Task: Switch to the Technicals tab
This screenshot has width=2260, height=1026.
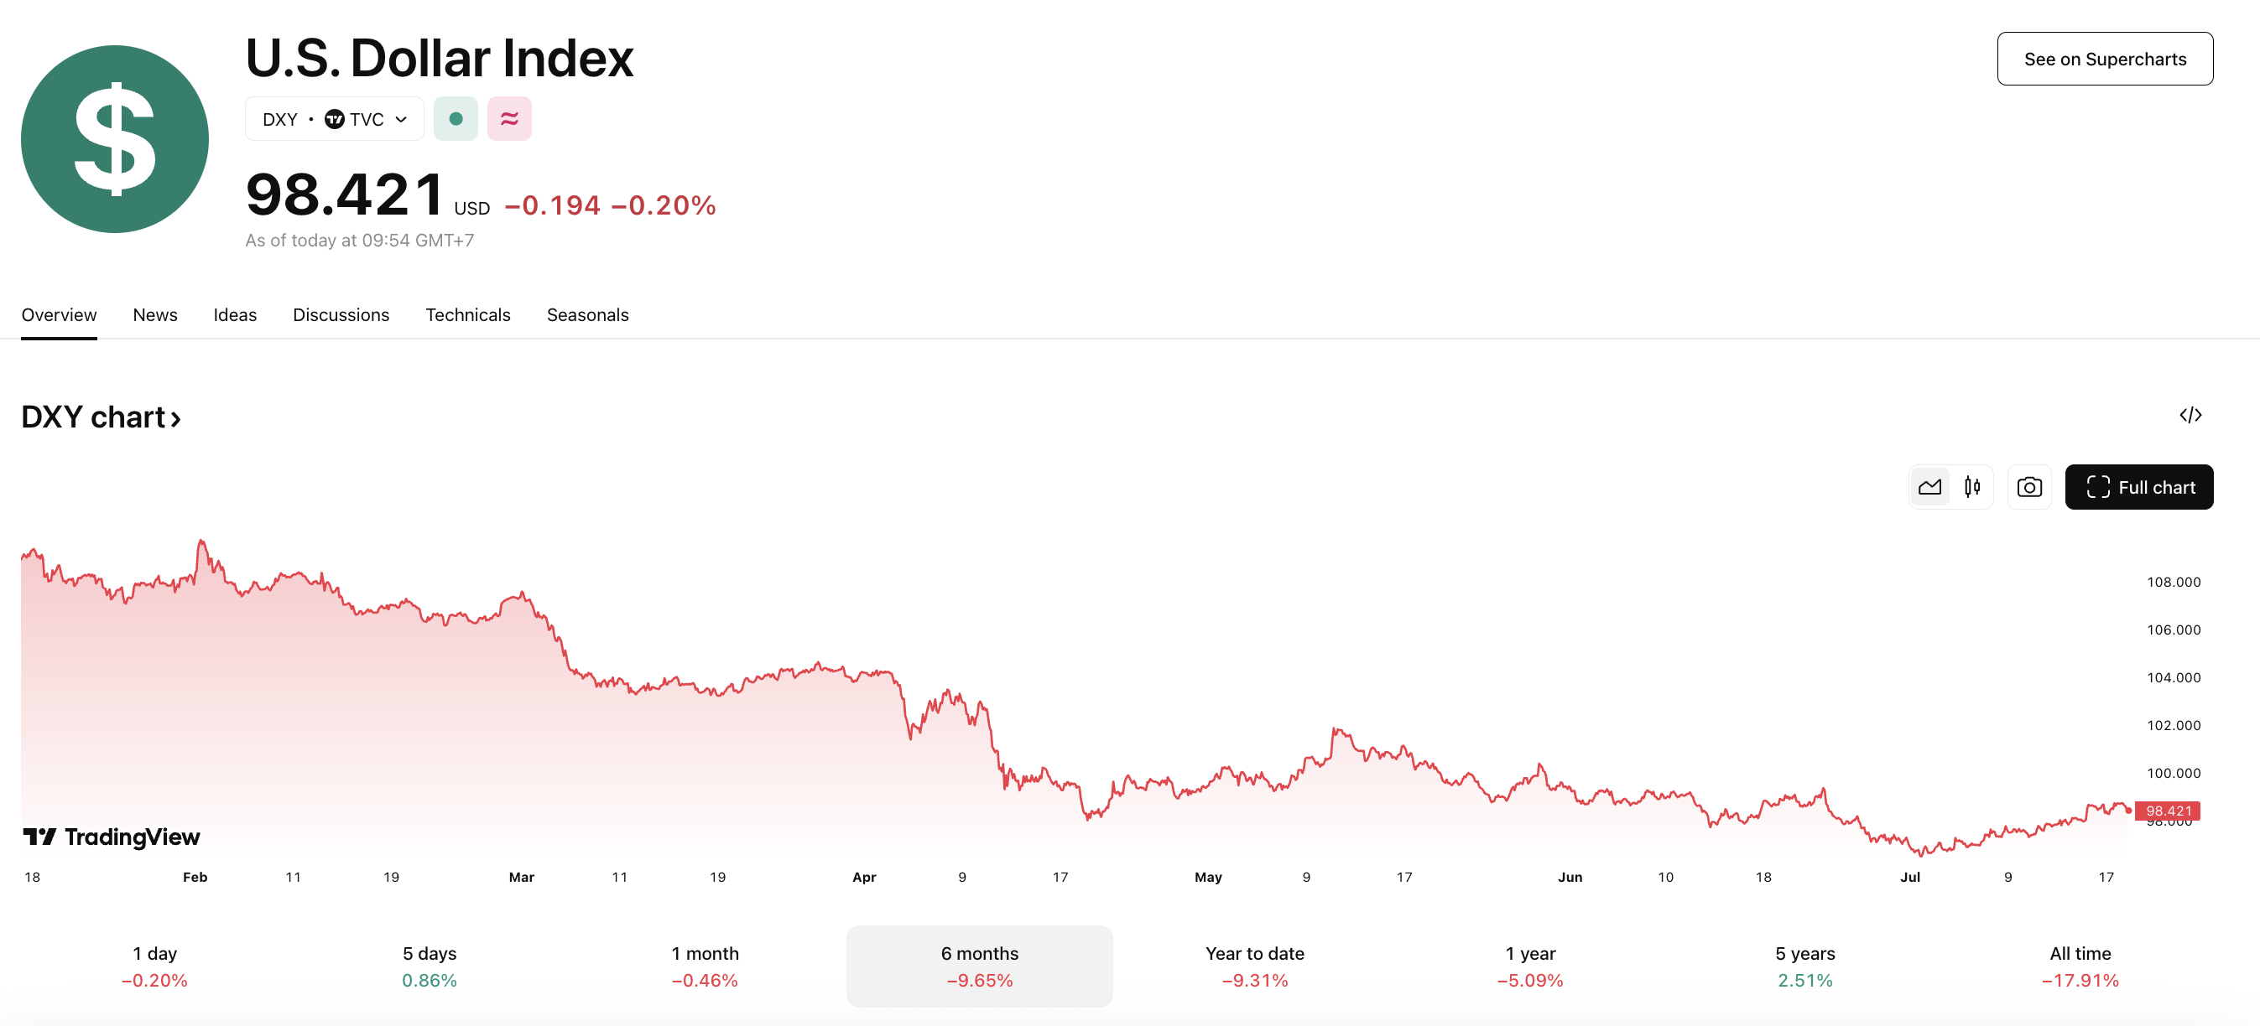Action: 467,314
